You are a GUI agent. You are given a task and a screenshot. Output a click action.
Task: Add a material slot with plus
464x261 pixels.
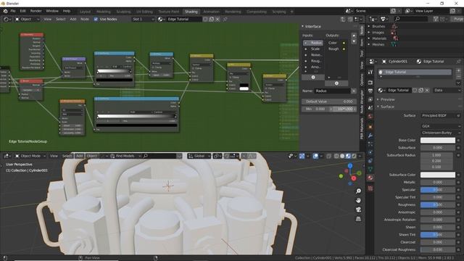point(458,70)
